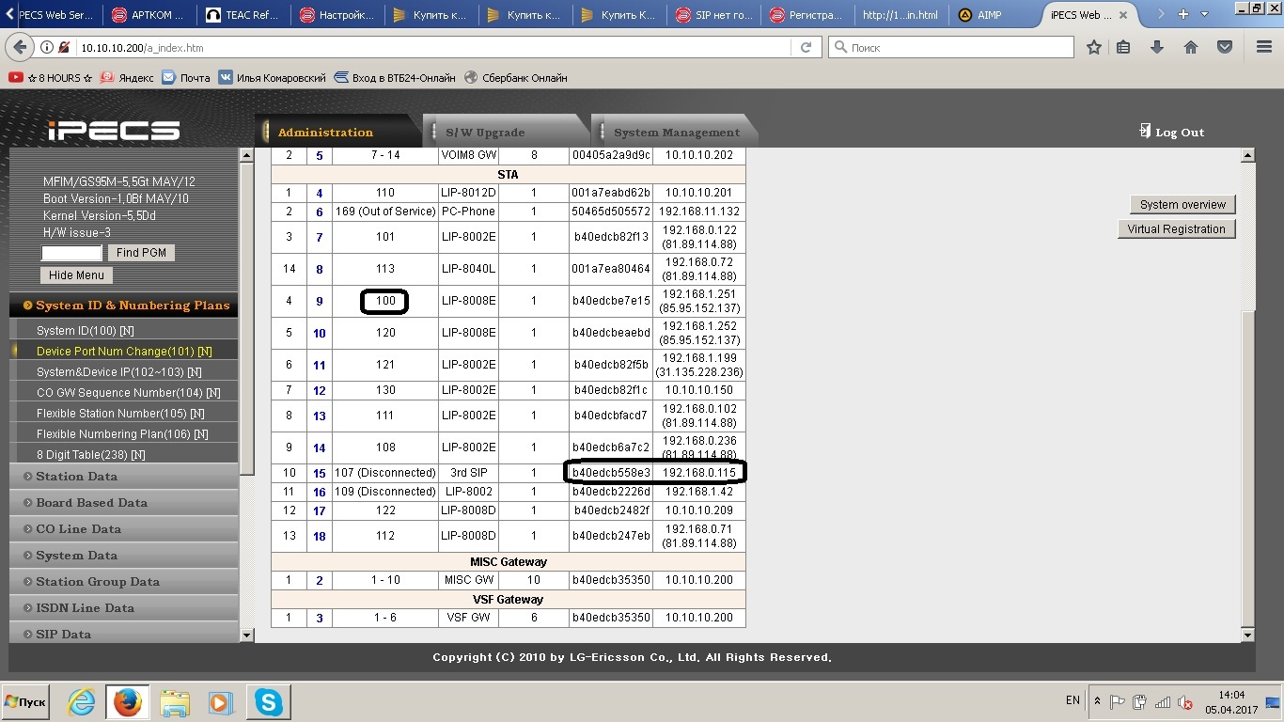
Task: Open a new browser tab
Action: [x=1183, y=14]
